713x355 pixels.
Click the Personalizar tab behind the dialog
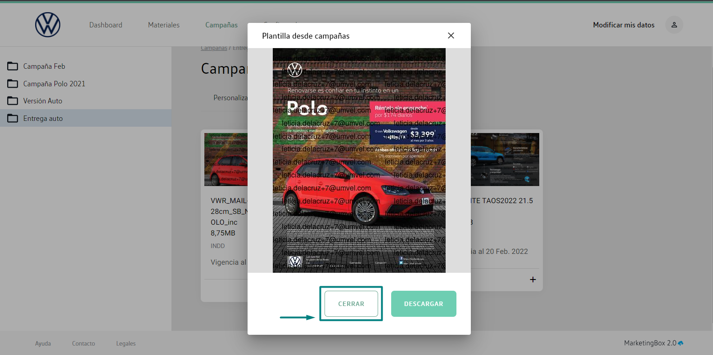(230, 98)
